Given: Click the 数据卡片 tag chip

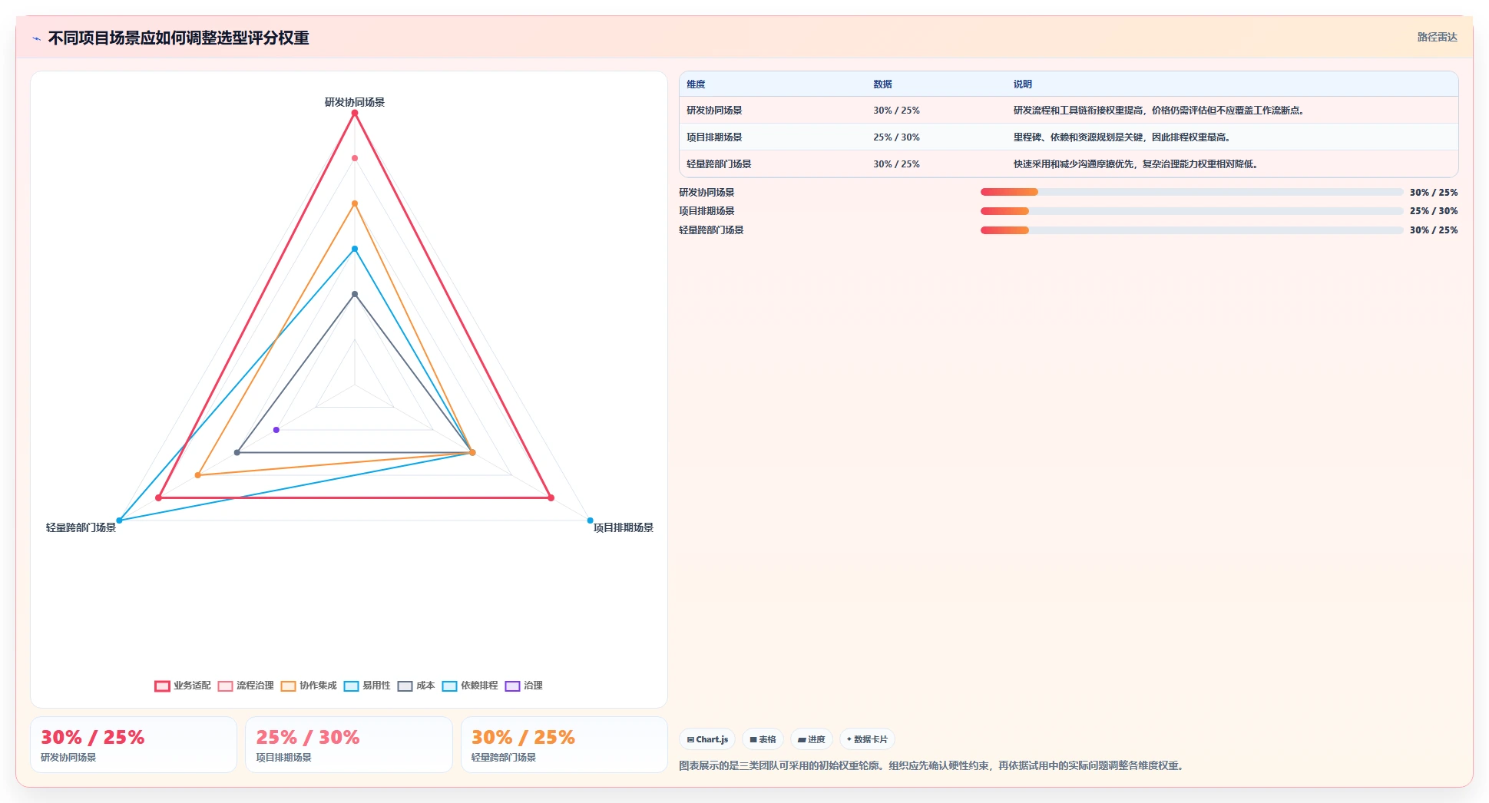Looking at the screenshot, I should pyautogui.click(x=867, y=739).
